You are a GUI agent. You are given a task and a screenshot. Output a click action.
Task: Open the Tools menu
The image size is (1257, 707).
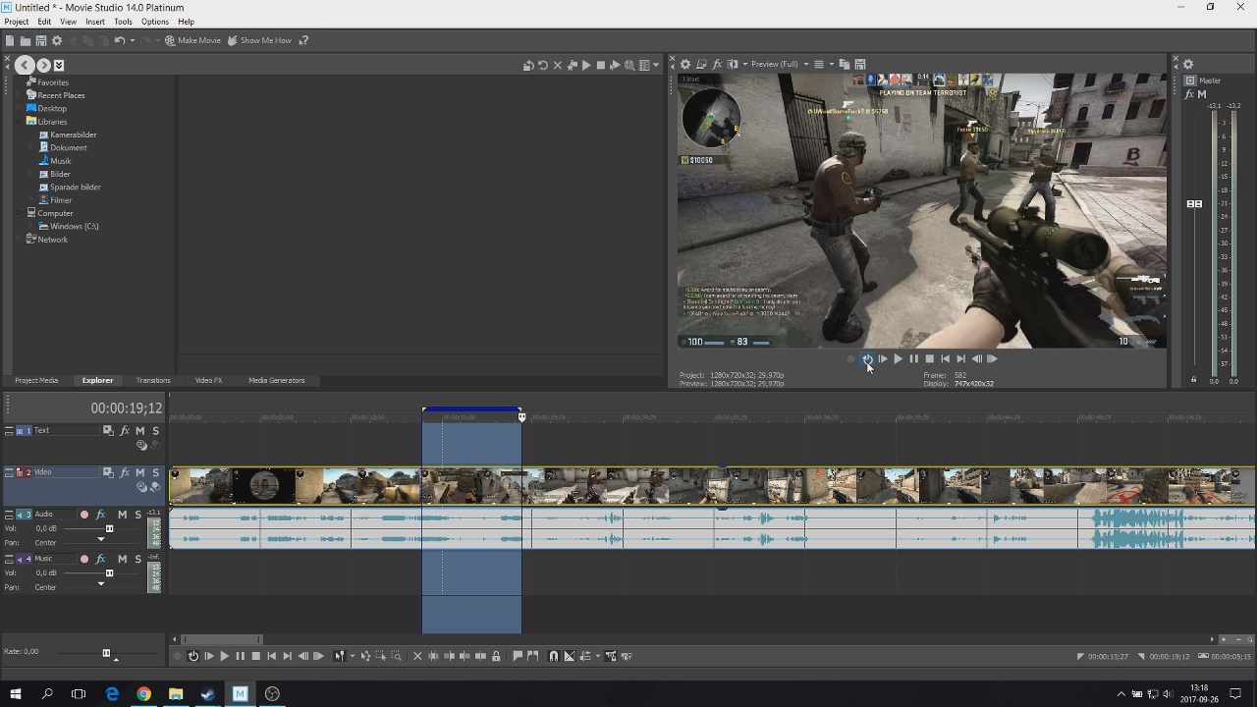(123, 22)
